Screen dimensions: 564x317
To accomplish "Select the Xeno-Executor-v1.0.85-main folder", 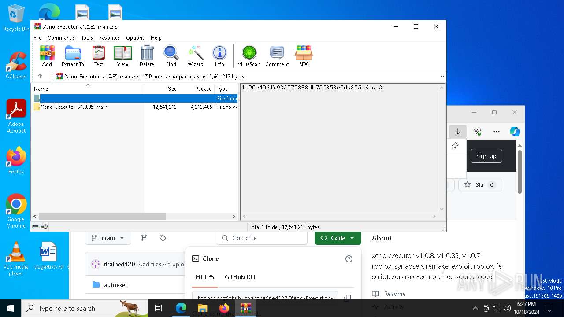I will [74, 107].
